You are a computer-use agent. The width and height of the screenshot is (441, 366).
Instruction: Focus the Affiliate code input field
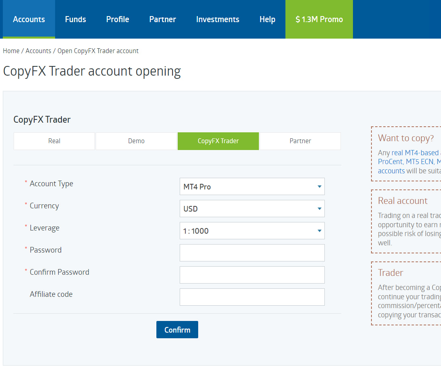252,297
